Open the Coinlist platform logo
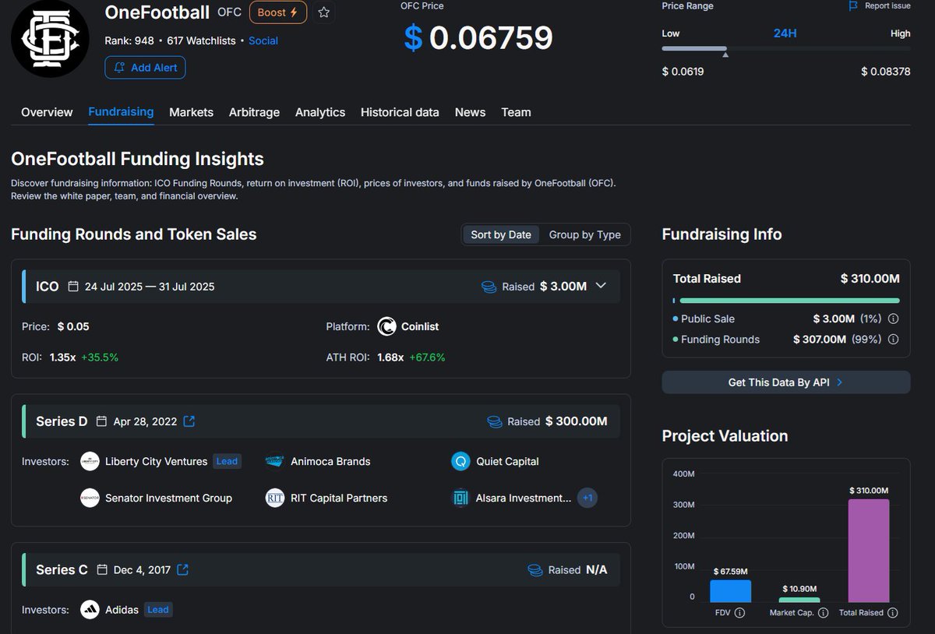Viewport: 935px width, 634px height. click(x=386, y=326)
